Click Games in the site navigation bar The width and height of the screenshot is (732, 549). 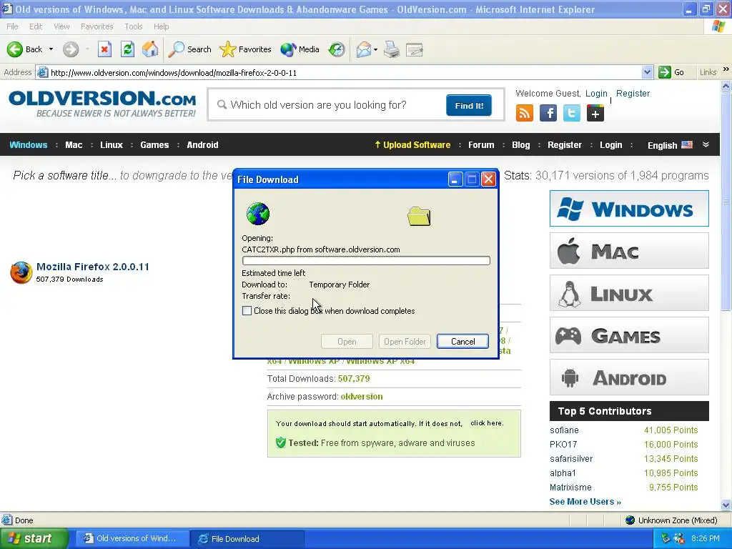coord(154,144)
